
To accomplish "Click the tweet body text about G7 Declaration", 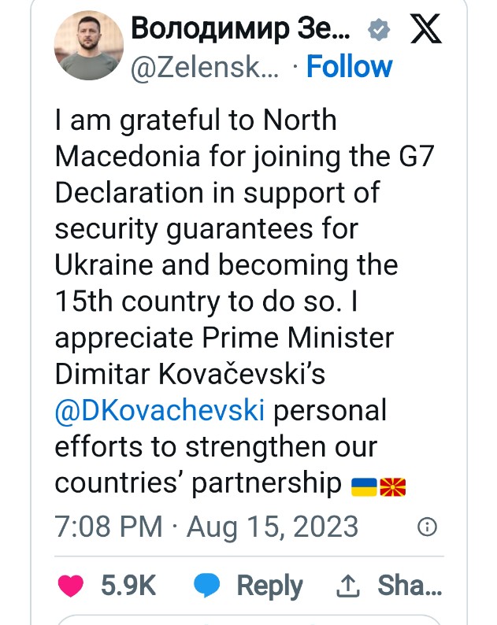I will pos(244,301).
